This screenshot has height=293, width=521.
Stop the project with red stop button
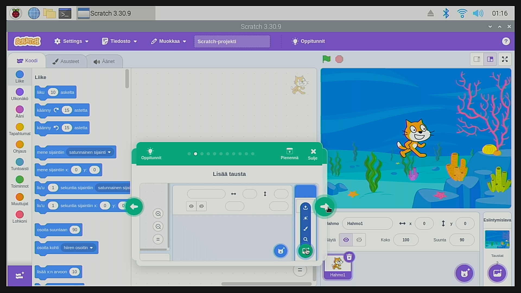339,59
